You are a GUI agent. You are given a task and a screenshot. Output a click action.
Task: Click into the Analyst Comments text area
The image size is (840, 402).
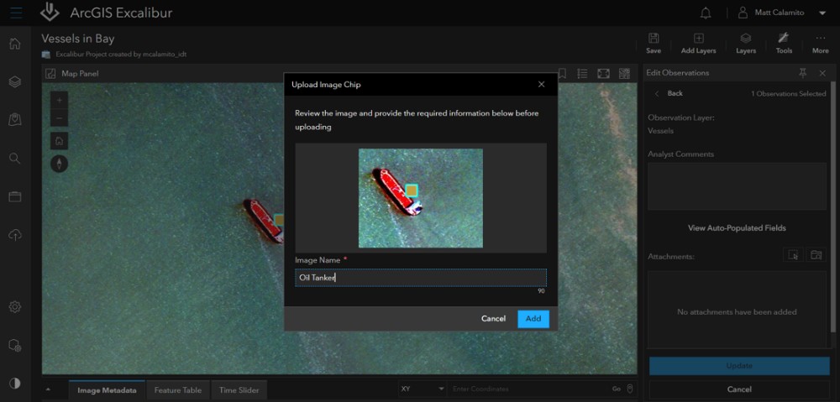click(x=737, y=186)
